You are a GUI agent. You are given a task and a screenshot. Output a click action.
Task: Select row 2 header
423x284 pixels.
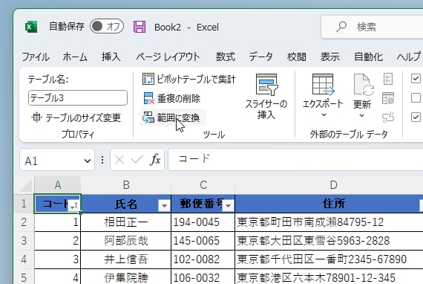(24, 222)
